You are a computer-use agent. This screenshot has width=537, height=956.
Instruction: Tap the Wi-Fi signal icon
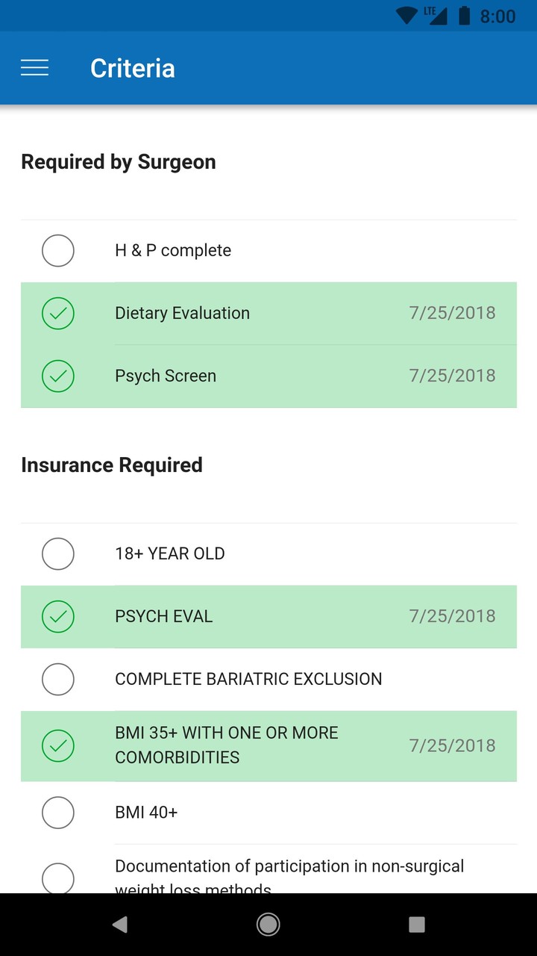406,16
